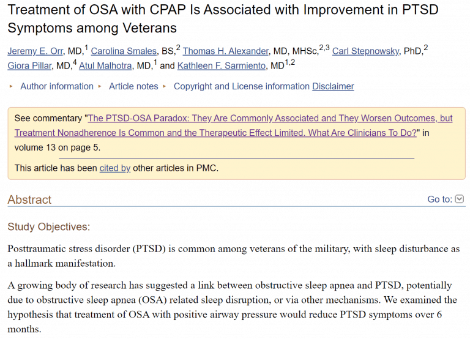Image resolution: width=470 pixels, height=339 pixels.
Task: Open author Carolina Smales link
Action: point(124,51)
